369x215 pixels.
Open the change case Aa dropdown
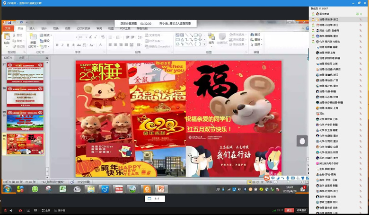(92, 45)
